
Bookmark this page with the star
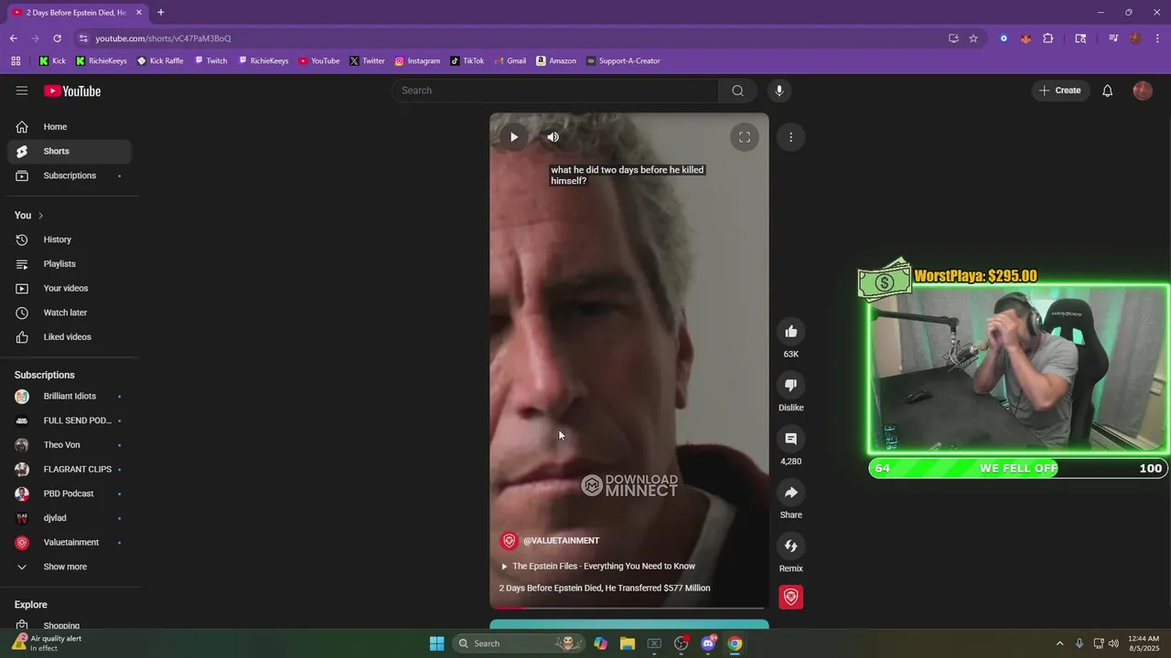[973, 38]
